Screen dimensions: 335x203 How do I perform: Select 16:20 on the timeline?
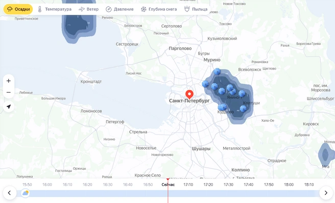pyautogui.click(x=87, y=185)
